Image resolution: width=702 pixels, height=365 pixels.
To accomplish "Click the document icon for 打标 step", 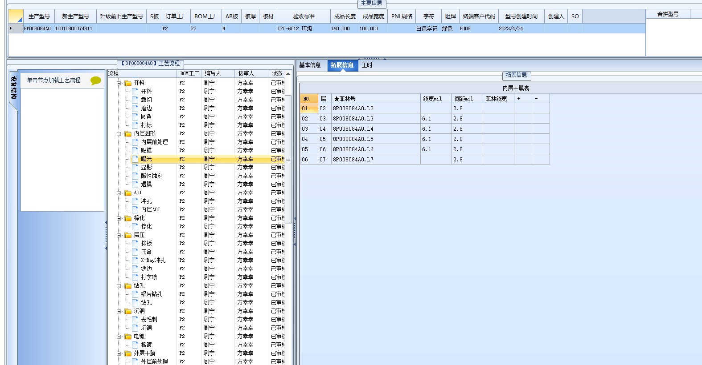I will 135,125.
